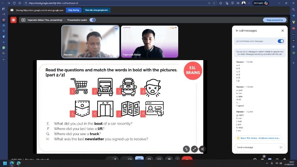Click the ESL BRAINS red circle logo
The width and height of the screenshot is (297, 167).
193,71
